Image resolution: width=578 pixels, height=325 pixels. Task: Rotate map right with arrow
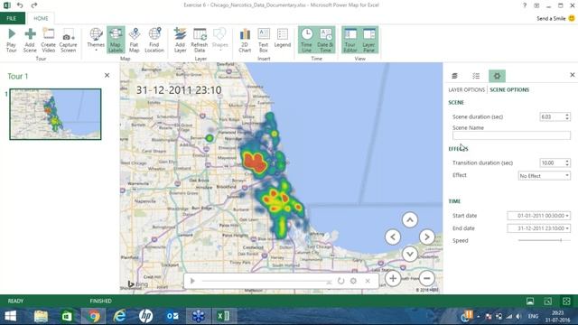[x=427, y=237]
